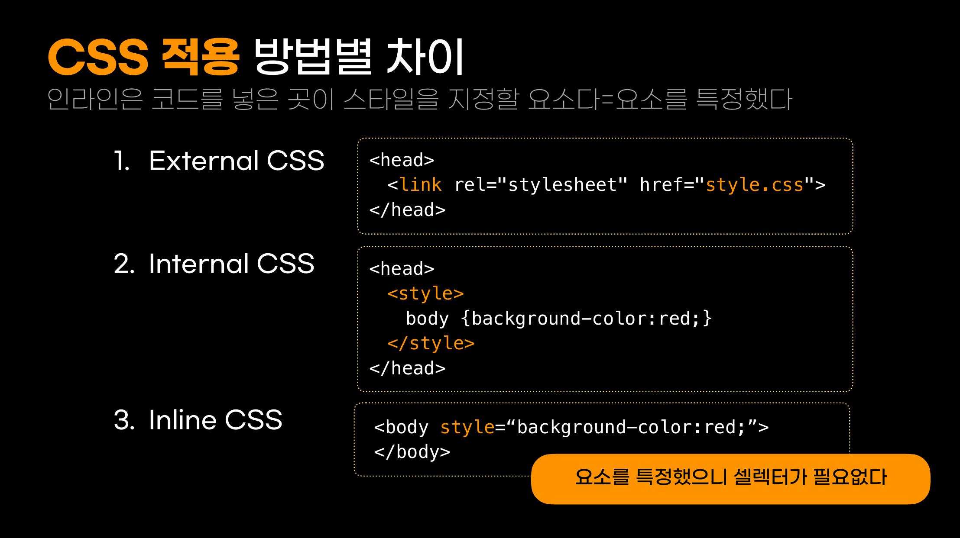Click the closing </body> tag
The width and height of the screenshot is (960, 538).
(x=412, y=452)
